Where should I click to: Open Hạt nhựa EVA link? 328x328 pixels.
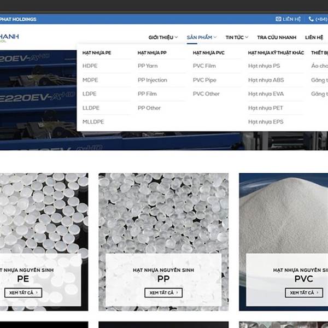(x=266, y=94)
